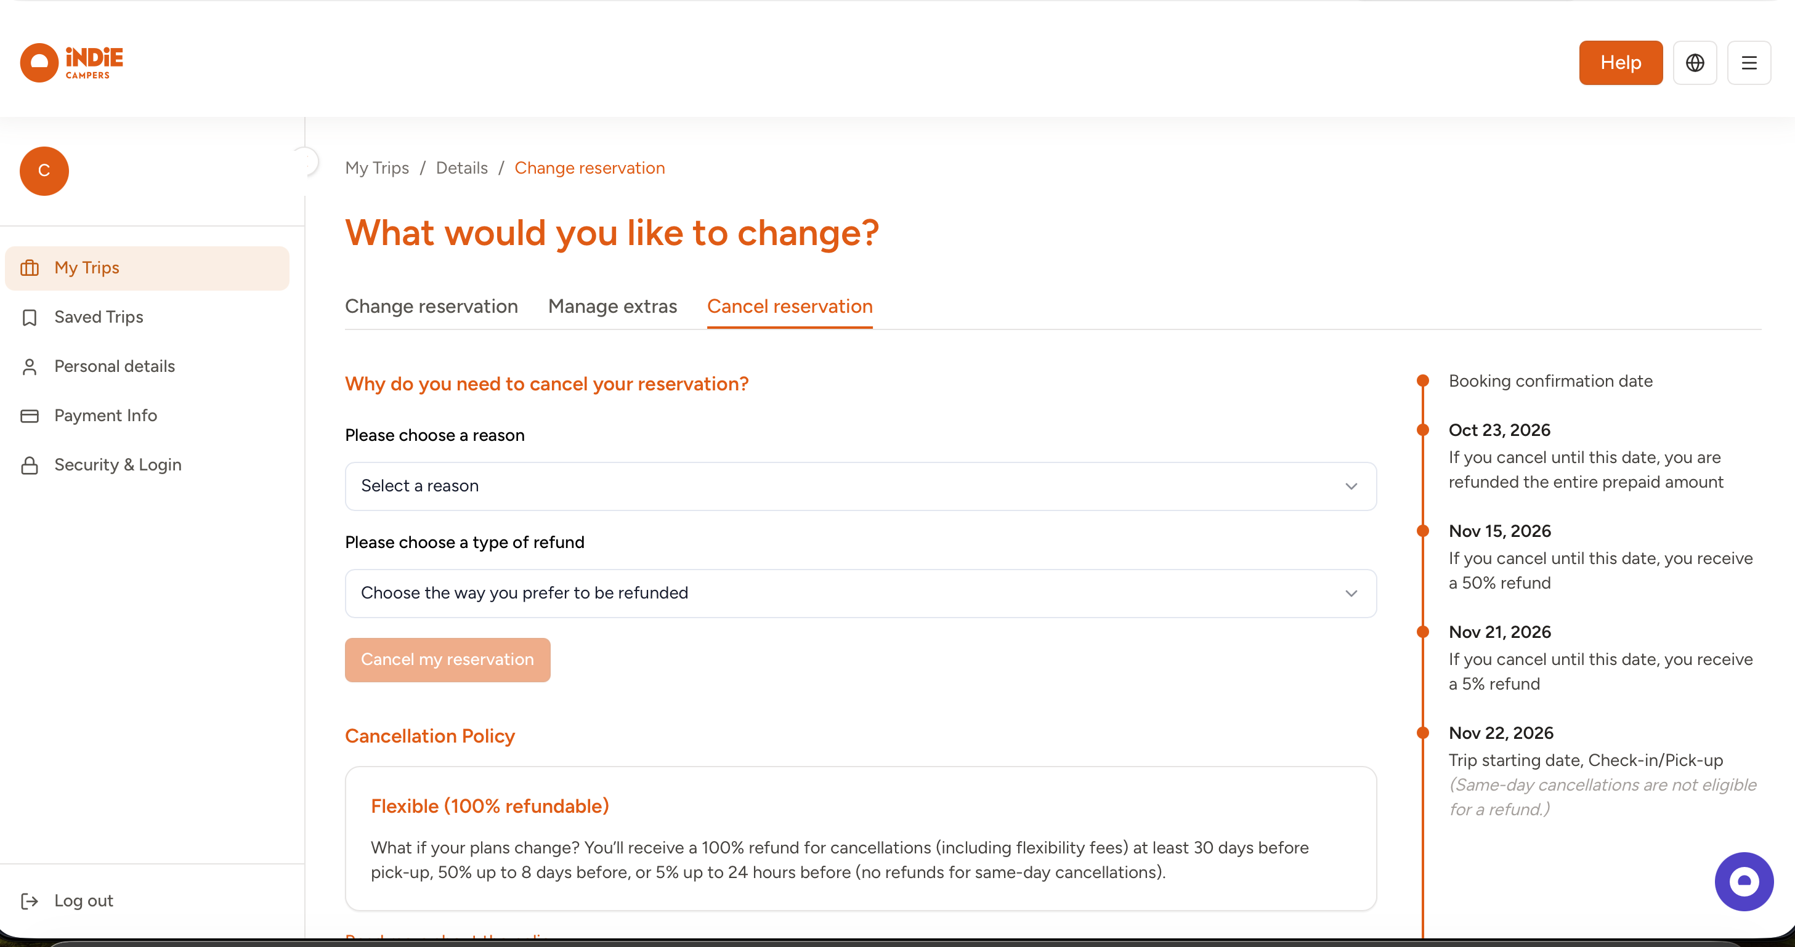Click the orange user avatar C
The width and height of the screenshot is (1795, 947).
44,171
